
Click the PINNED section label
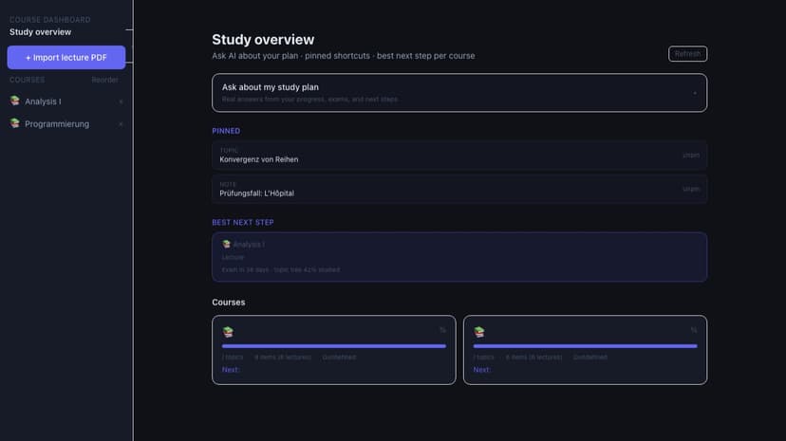click(x=226, y=131)
